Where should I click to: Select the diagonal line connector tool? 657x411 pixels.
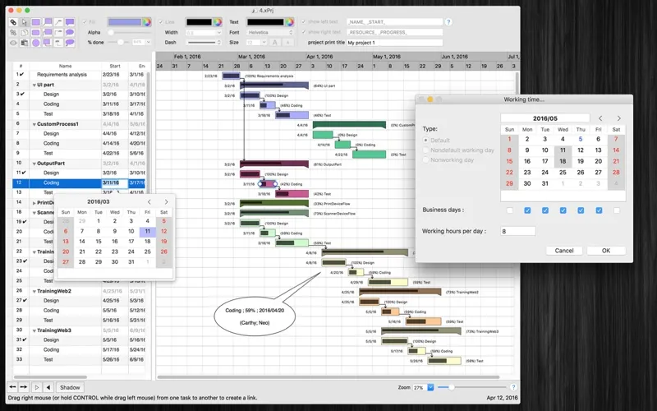tap(58, 22)
